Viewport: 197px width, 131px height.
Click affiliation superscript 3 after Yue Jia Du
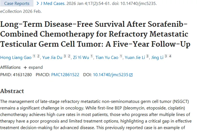click(65, 56)
